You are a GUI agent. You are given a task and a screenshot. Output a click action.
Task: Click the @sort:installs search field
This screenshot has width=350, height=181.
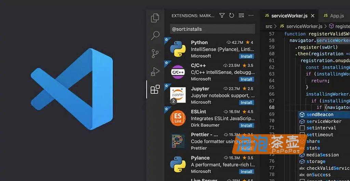[x=212, y=29]
